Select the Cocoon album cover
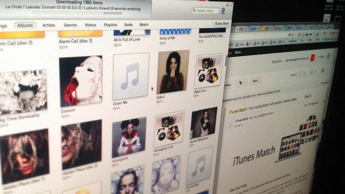The width and height of the screenshot is (345, 194). (81, 81)
